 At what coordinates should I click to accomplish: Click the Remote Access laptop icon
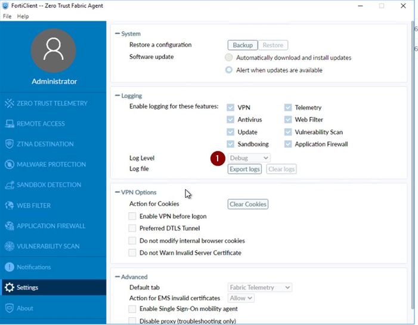point(10,123)
